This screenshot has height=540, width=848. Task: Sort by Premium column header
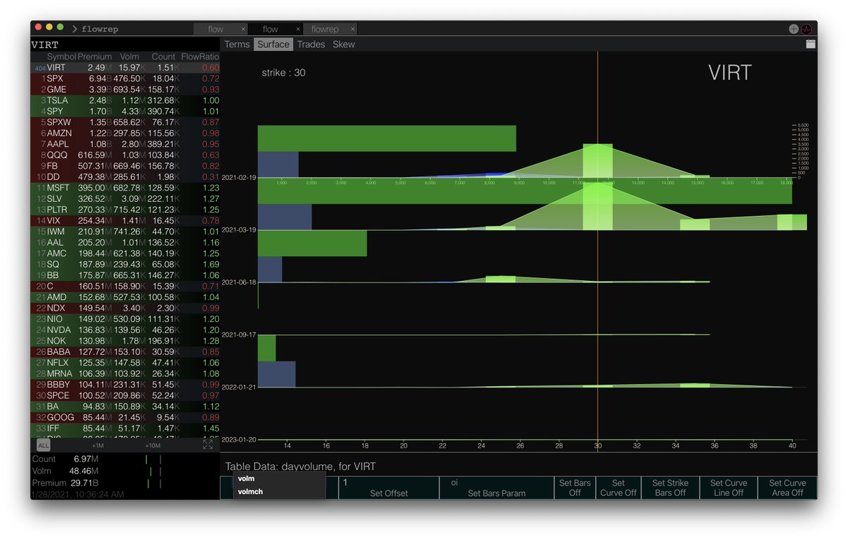(95, 56)
